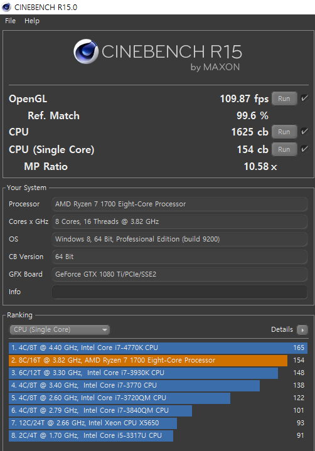The height and width of the screenshot is (451, 315).
Task: Click the Cinebench icon in the title bar
Action: 6,7
